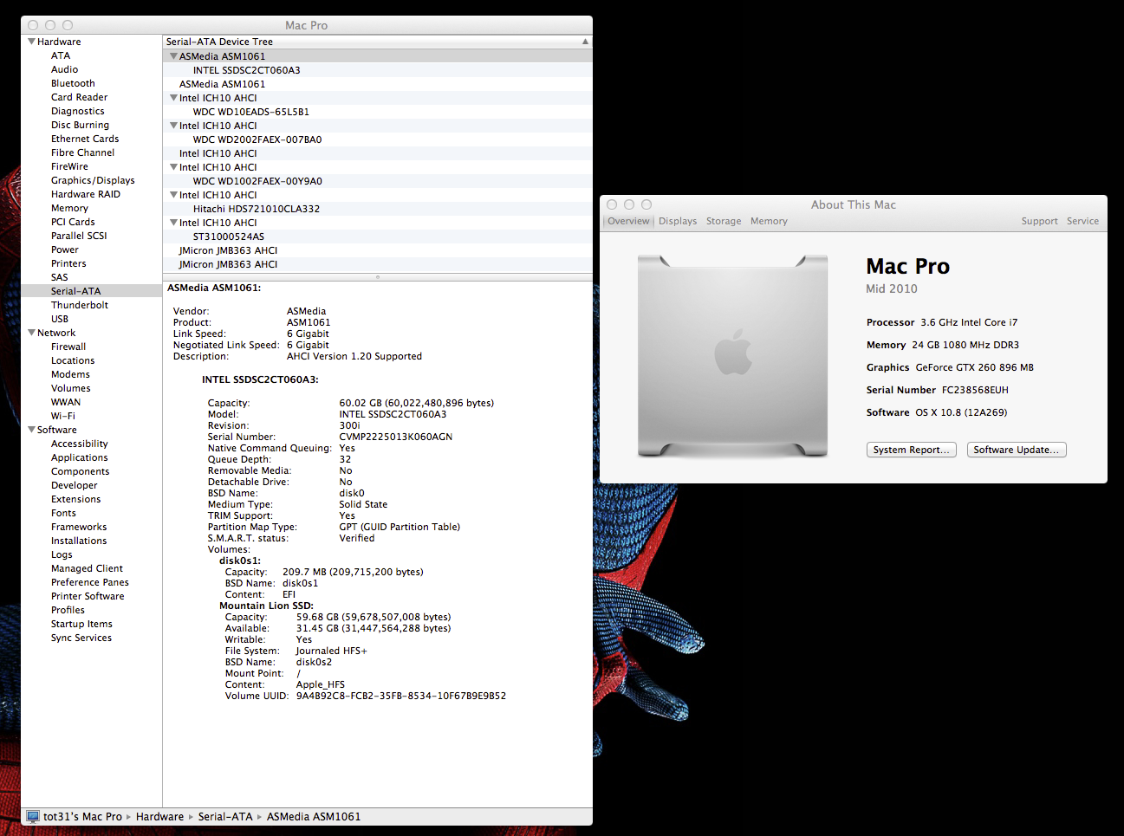The image size is (1124, 836).
Task: Click the CVMP2225013K060AGN serial number value
Action: tap(396, 437)
